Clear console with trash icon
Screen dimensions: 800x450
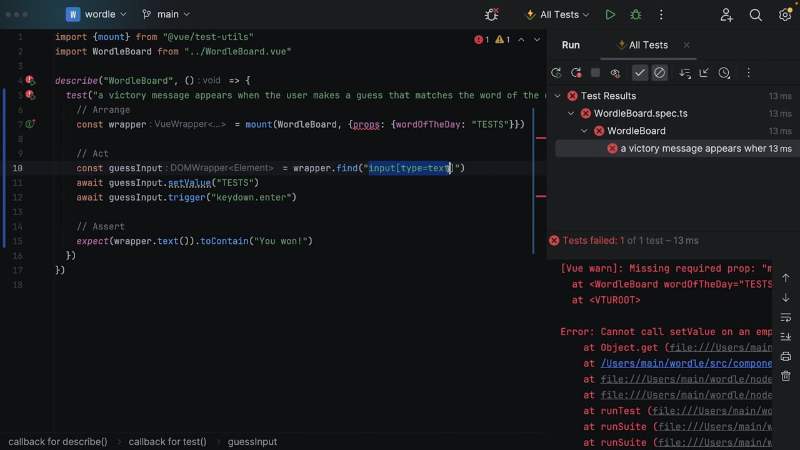(x=786, y=376)
